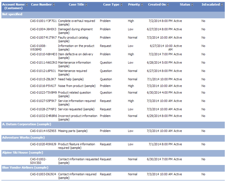This screenshot has width=227, height=183.
Task: Click created date 7/1/2014 10:00 PM
Action: [x=160, y=79]
